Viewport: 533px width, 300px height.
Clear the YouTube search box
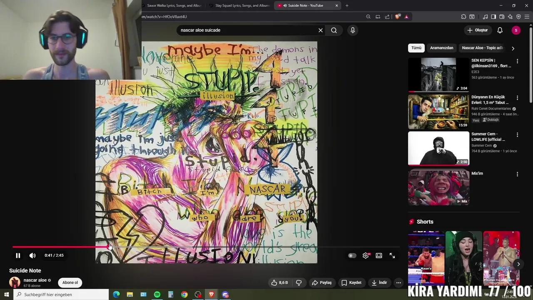pos(321,30)
